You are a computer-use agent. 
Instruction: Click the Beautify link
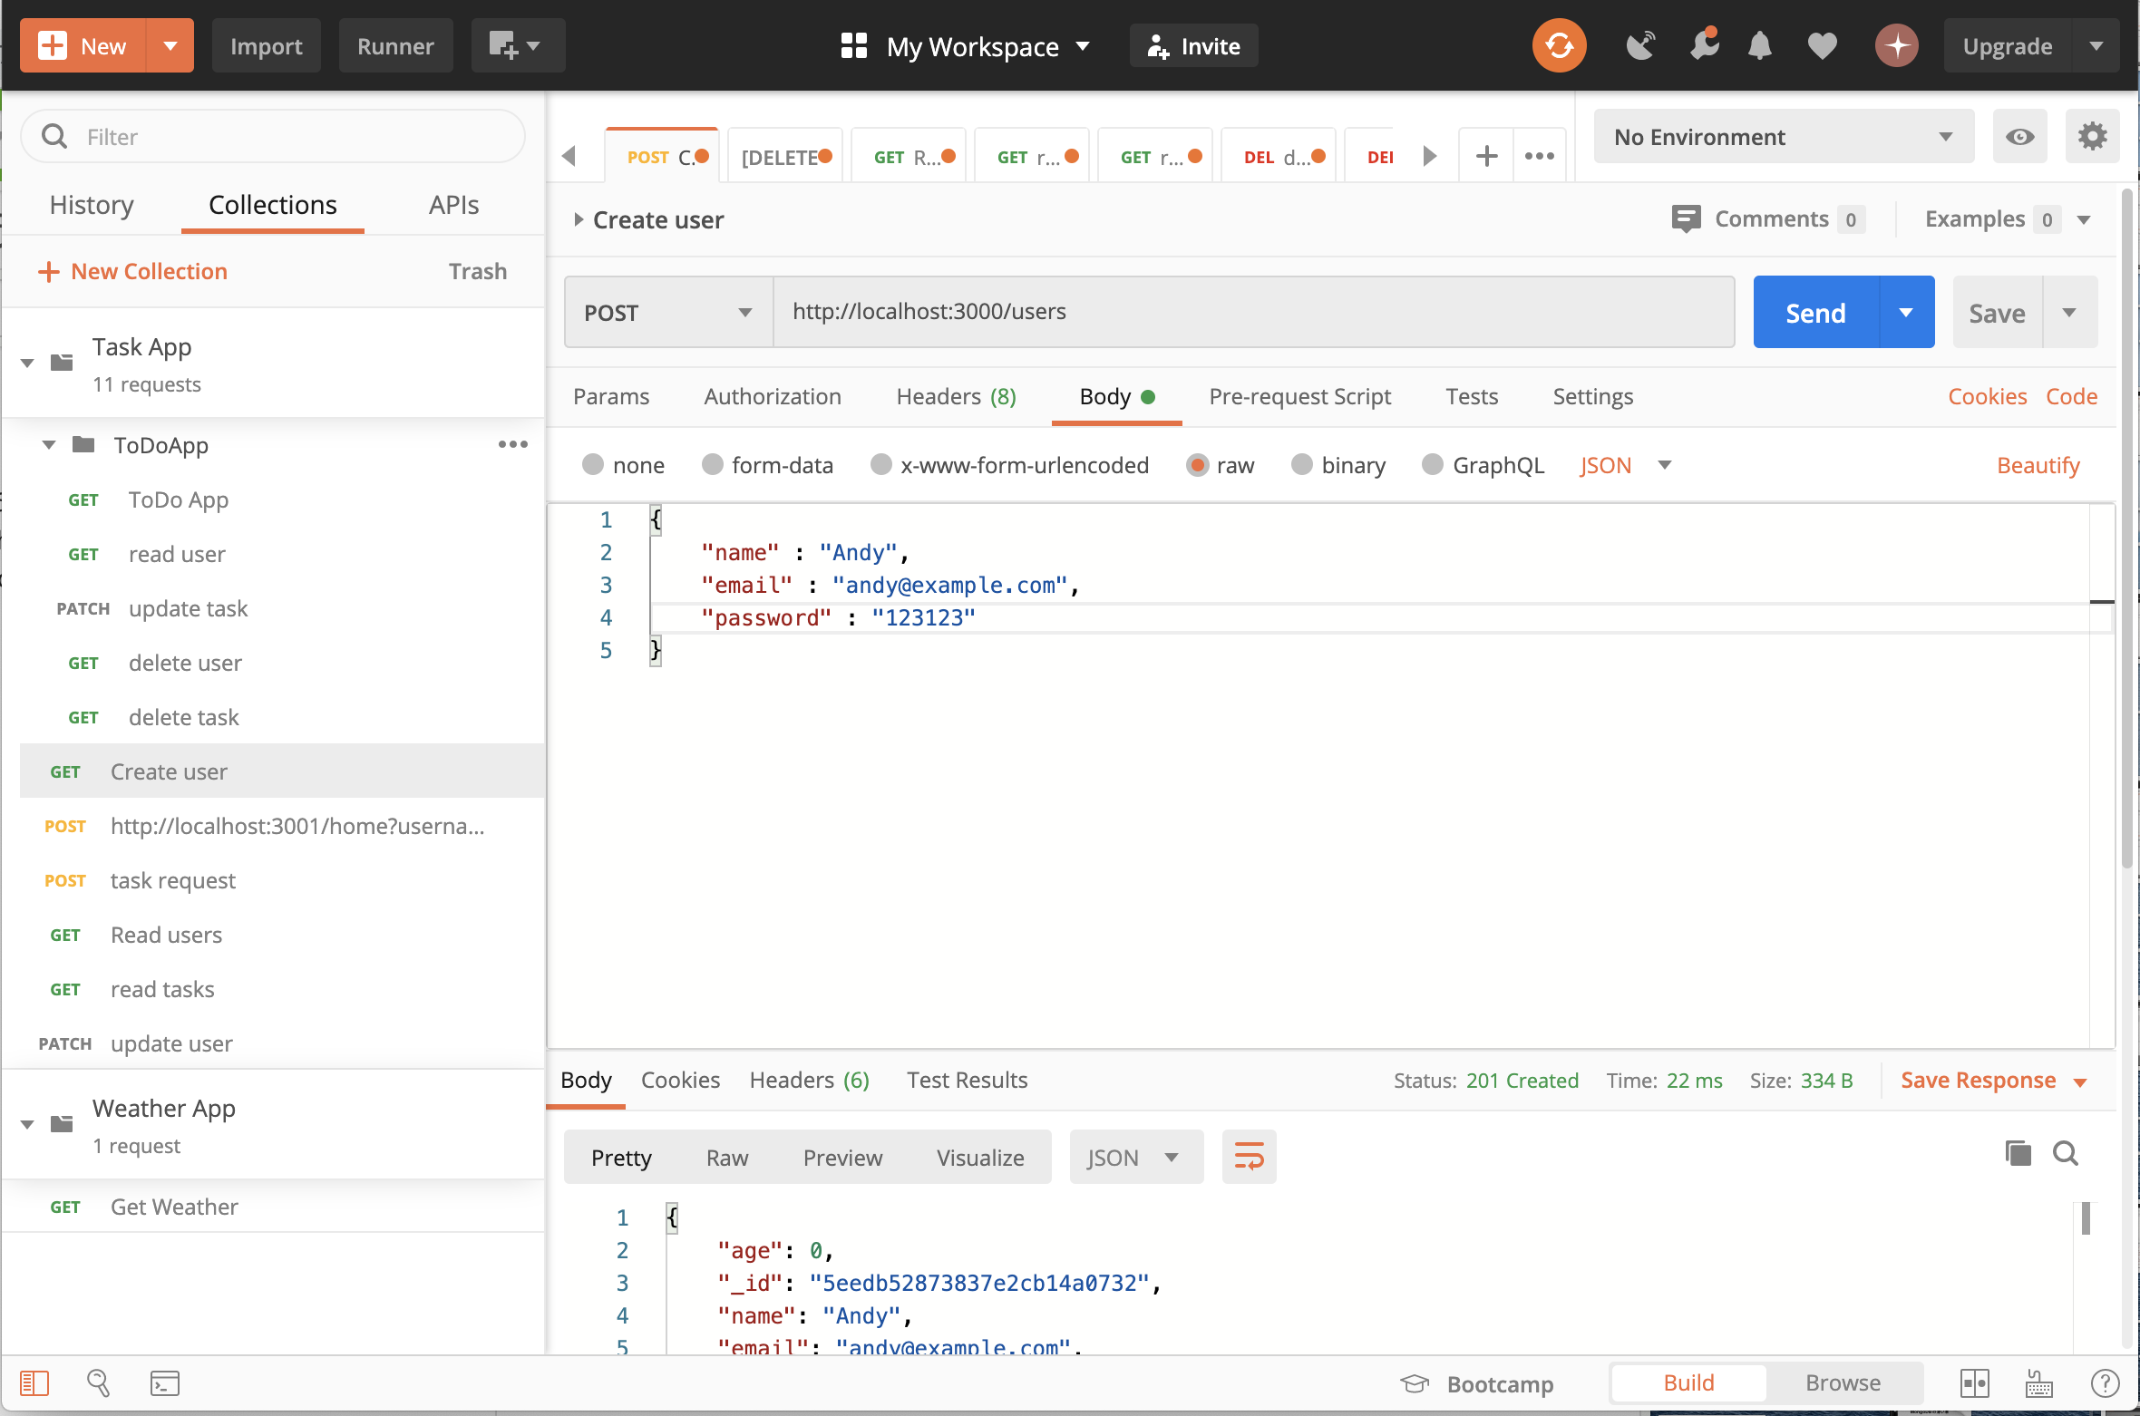(2038, 464)
